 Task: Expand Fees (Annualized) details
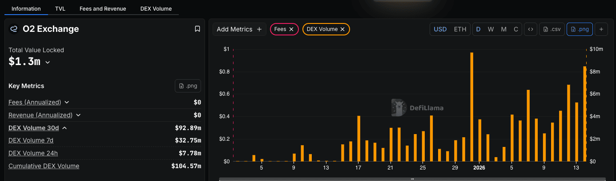[x=67, y=102]
